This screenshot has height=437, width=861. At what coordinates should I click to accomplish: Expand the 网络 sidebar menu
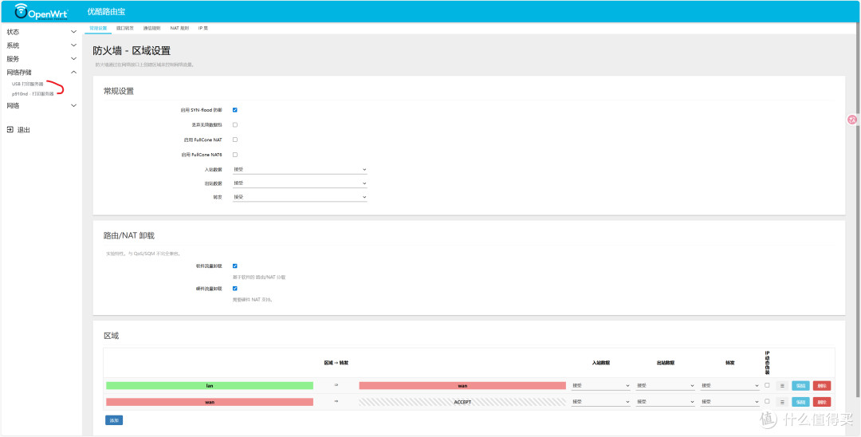(41, 105)
